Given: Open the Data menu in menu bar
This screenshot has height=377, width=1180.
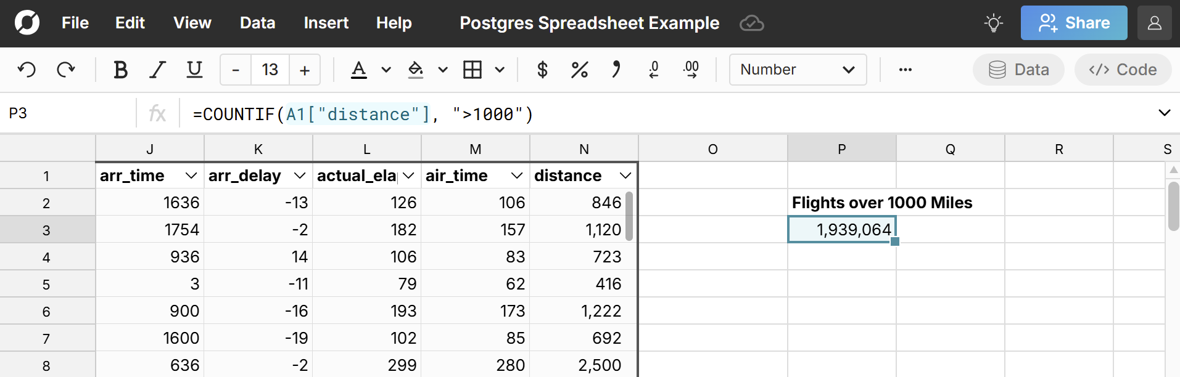Looking at the screenshot, I should point(257,23).
